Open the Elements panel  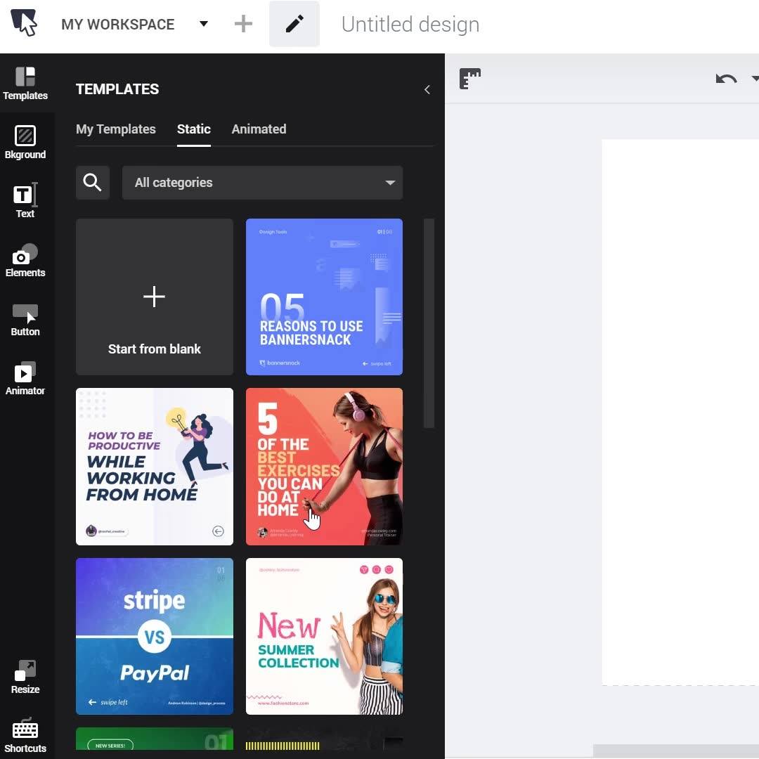[25, 261]
